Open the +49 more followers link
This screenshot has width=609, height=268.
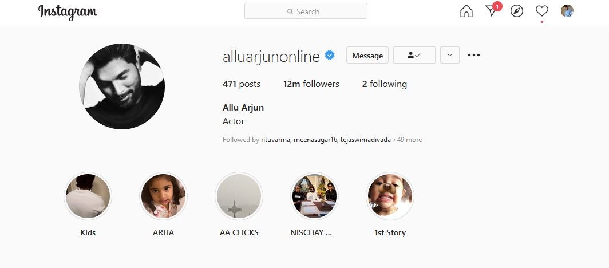tap(407, 140)
